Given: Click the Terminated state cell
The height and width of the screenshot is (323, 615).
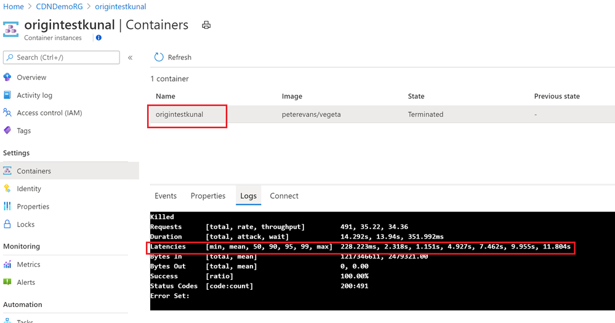Looking at the screenshot, I should click(425, 114).
